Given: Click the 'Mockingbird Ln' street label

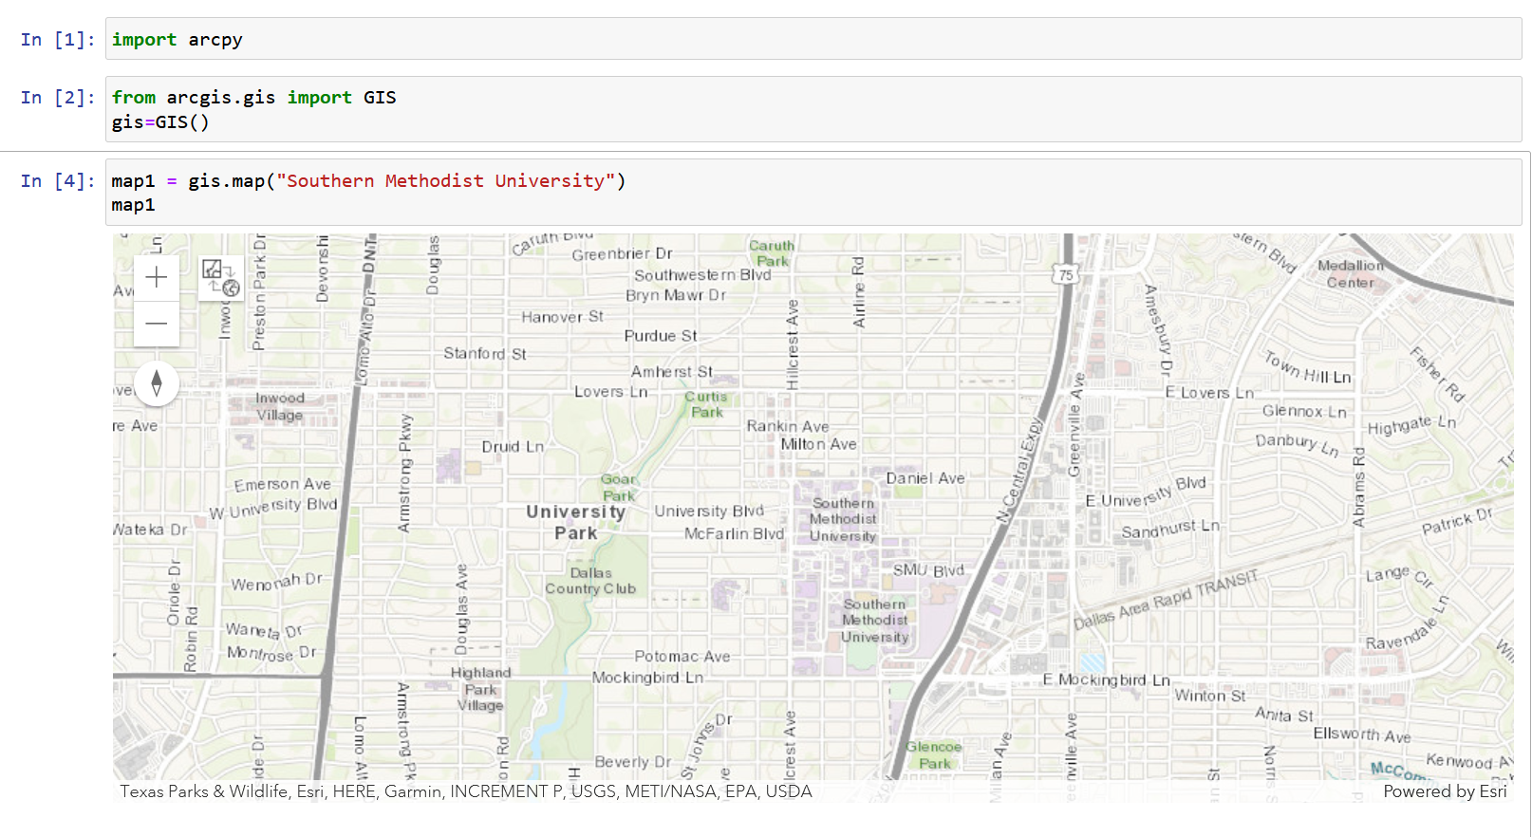Looking at the screenshot, I should 647,678.
